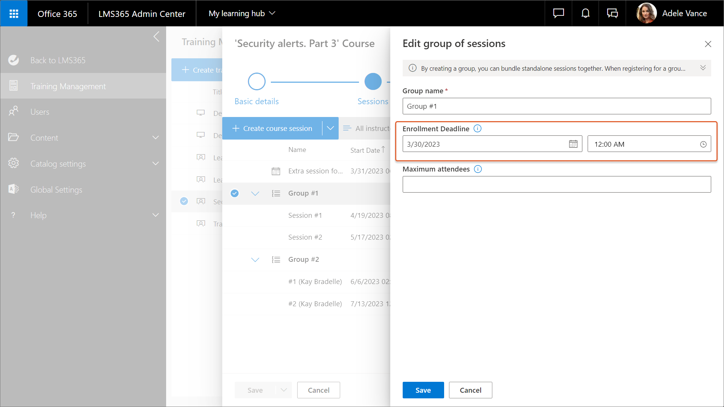Go to Users in sidebar
The image size is (724, 407).
[x=40, y=112]
